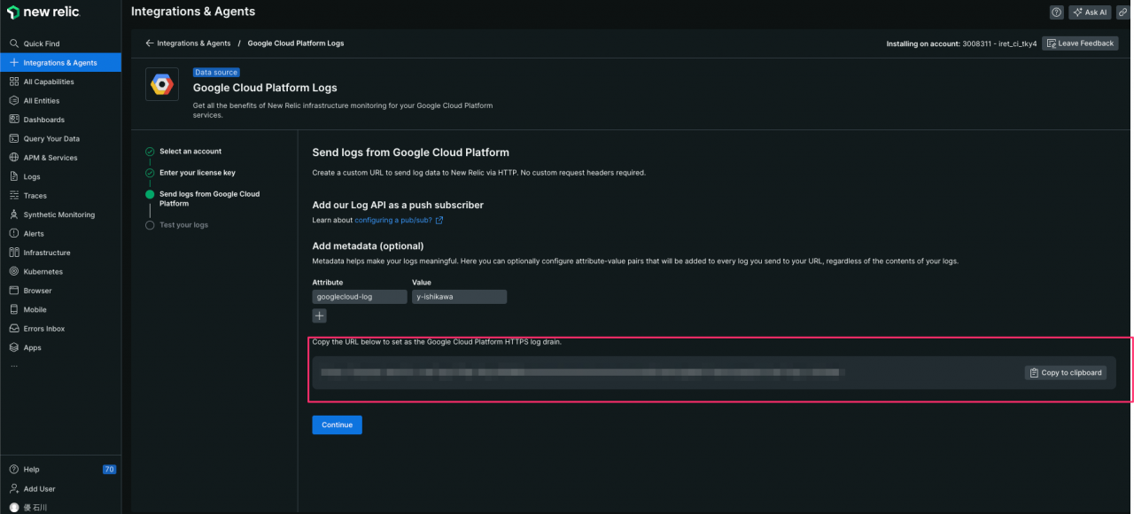Click the Value field y-ishikawa
Viewport: 1134px width, 514px height.
(459, 297)
